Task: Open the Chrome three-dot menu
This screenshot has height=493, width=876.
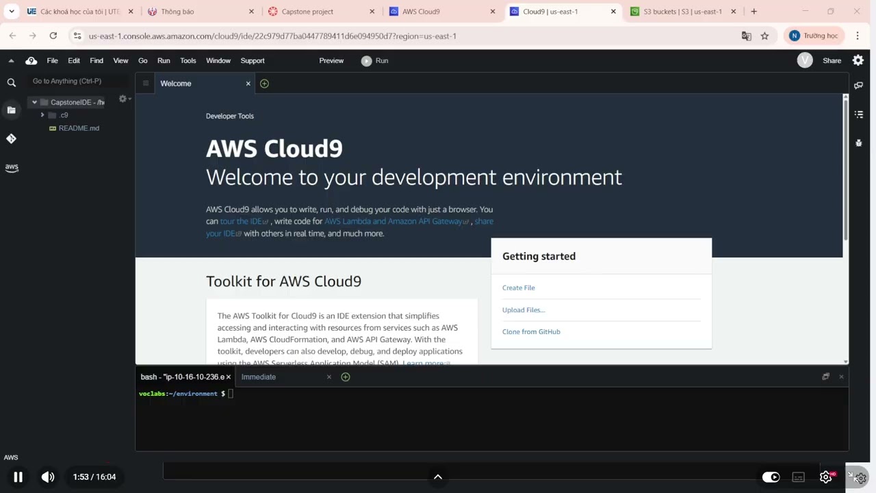Action: pos(858,36)
